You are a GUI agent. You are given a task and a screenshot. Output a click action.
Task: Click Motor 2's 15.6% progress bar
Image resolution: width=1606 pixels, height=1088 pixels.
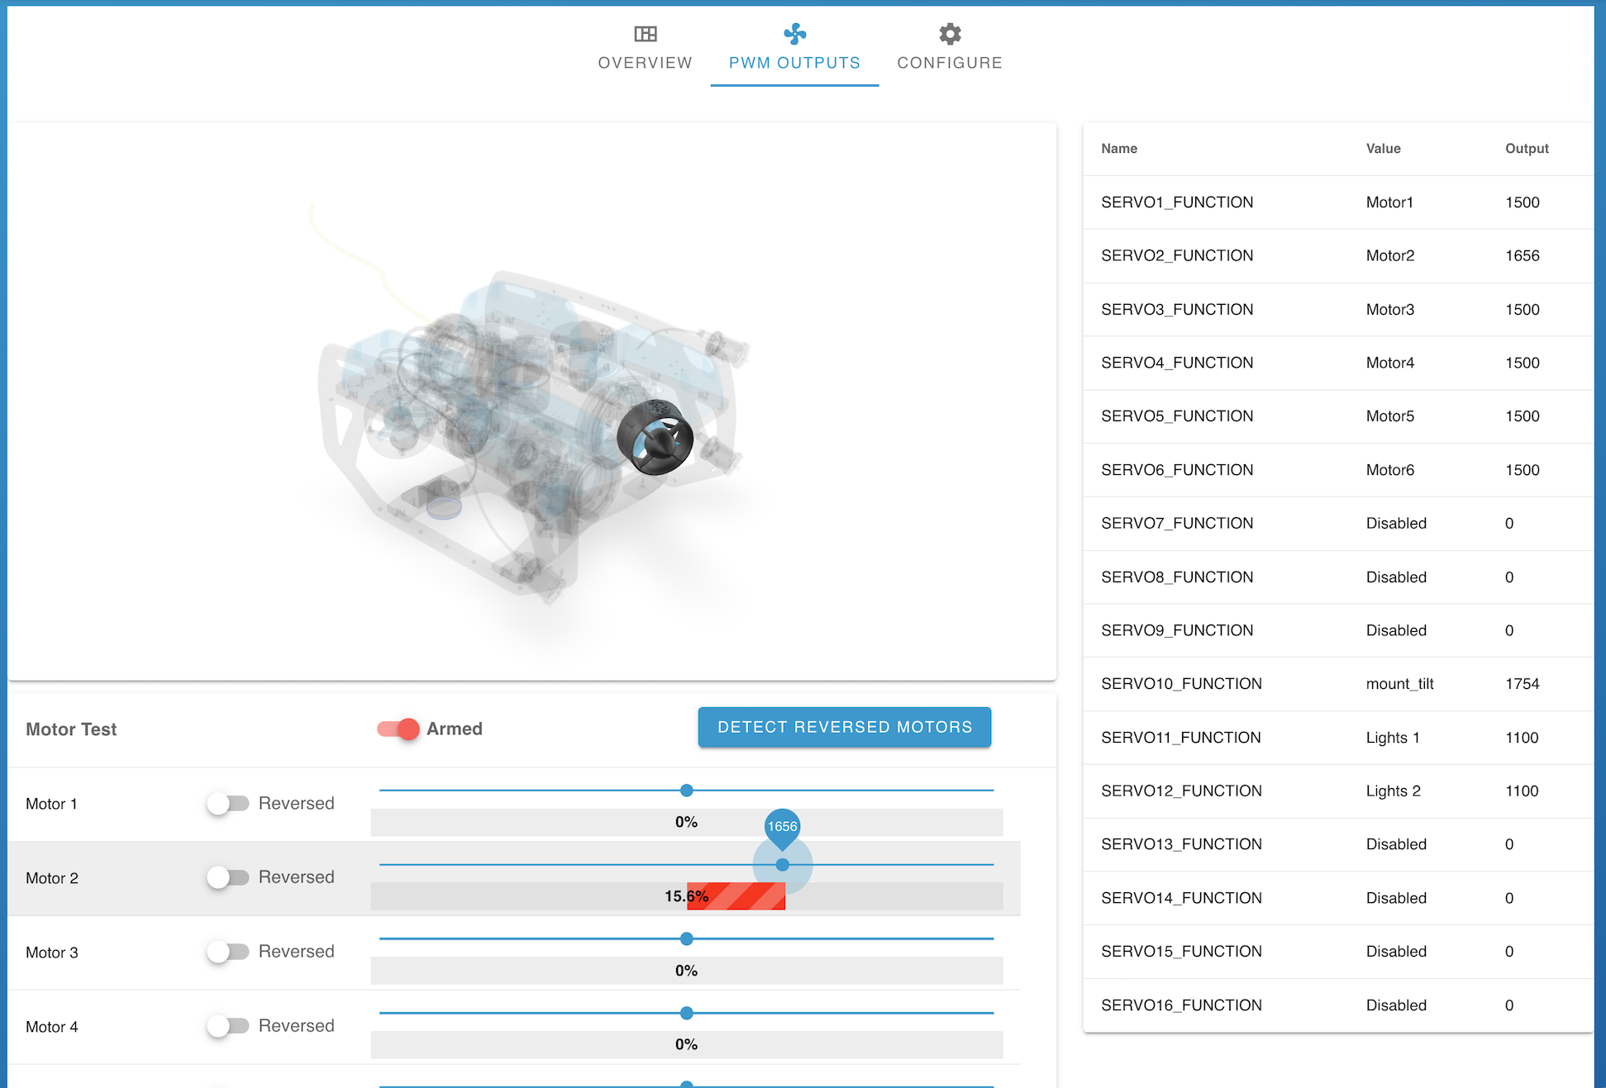point(736,896)
